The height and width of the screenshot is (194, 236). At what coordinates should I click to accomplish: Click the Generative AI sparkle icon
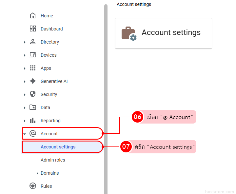[x=33, y=81]
